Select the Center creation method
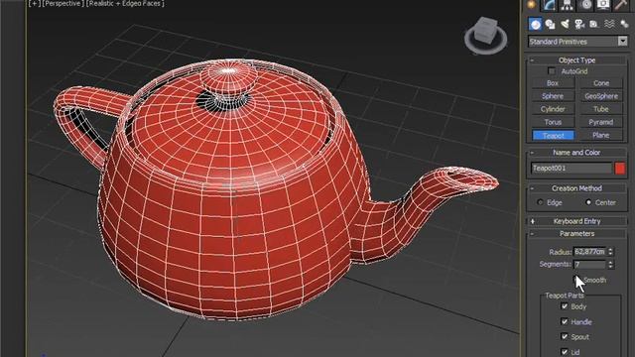 click(x=588, y=202)
